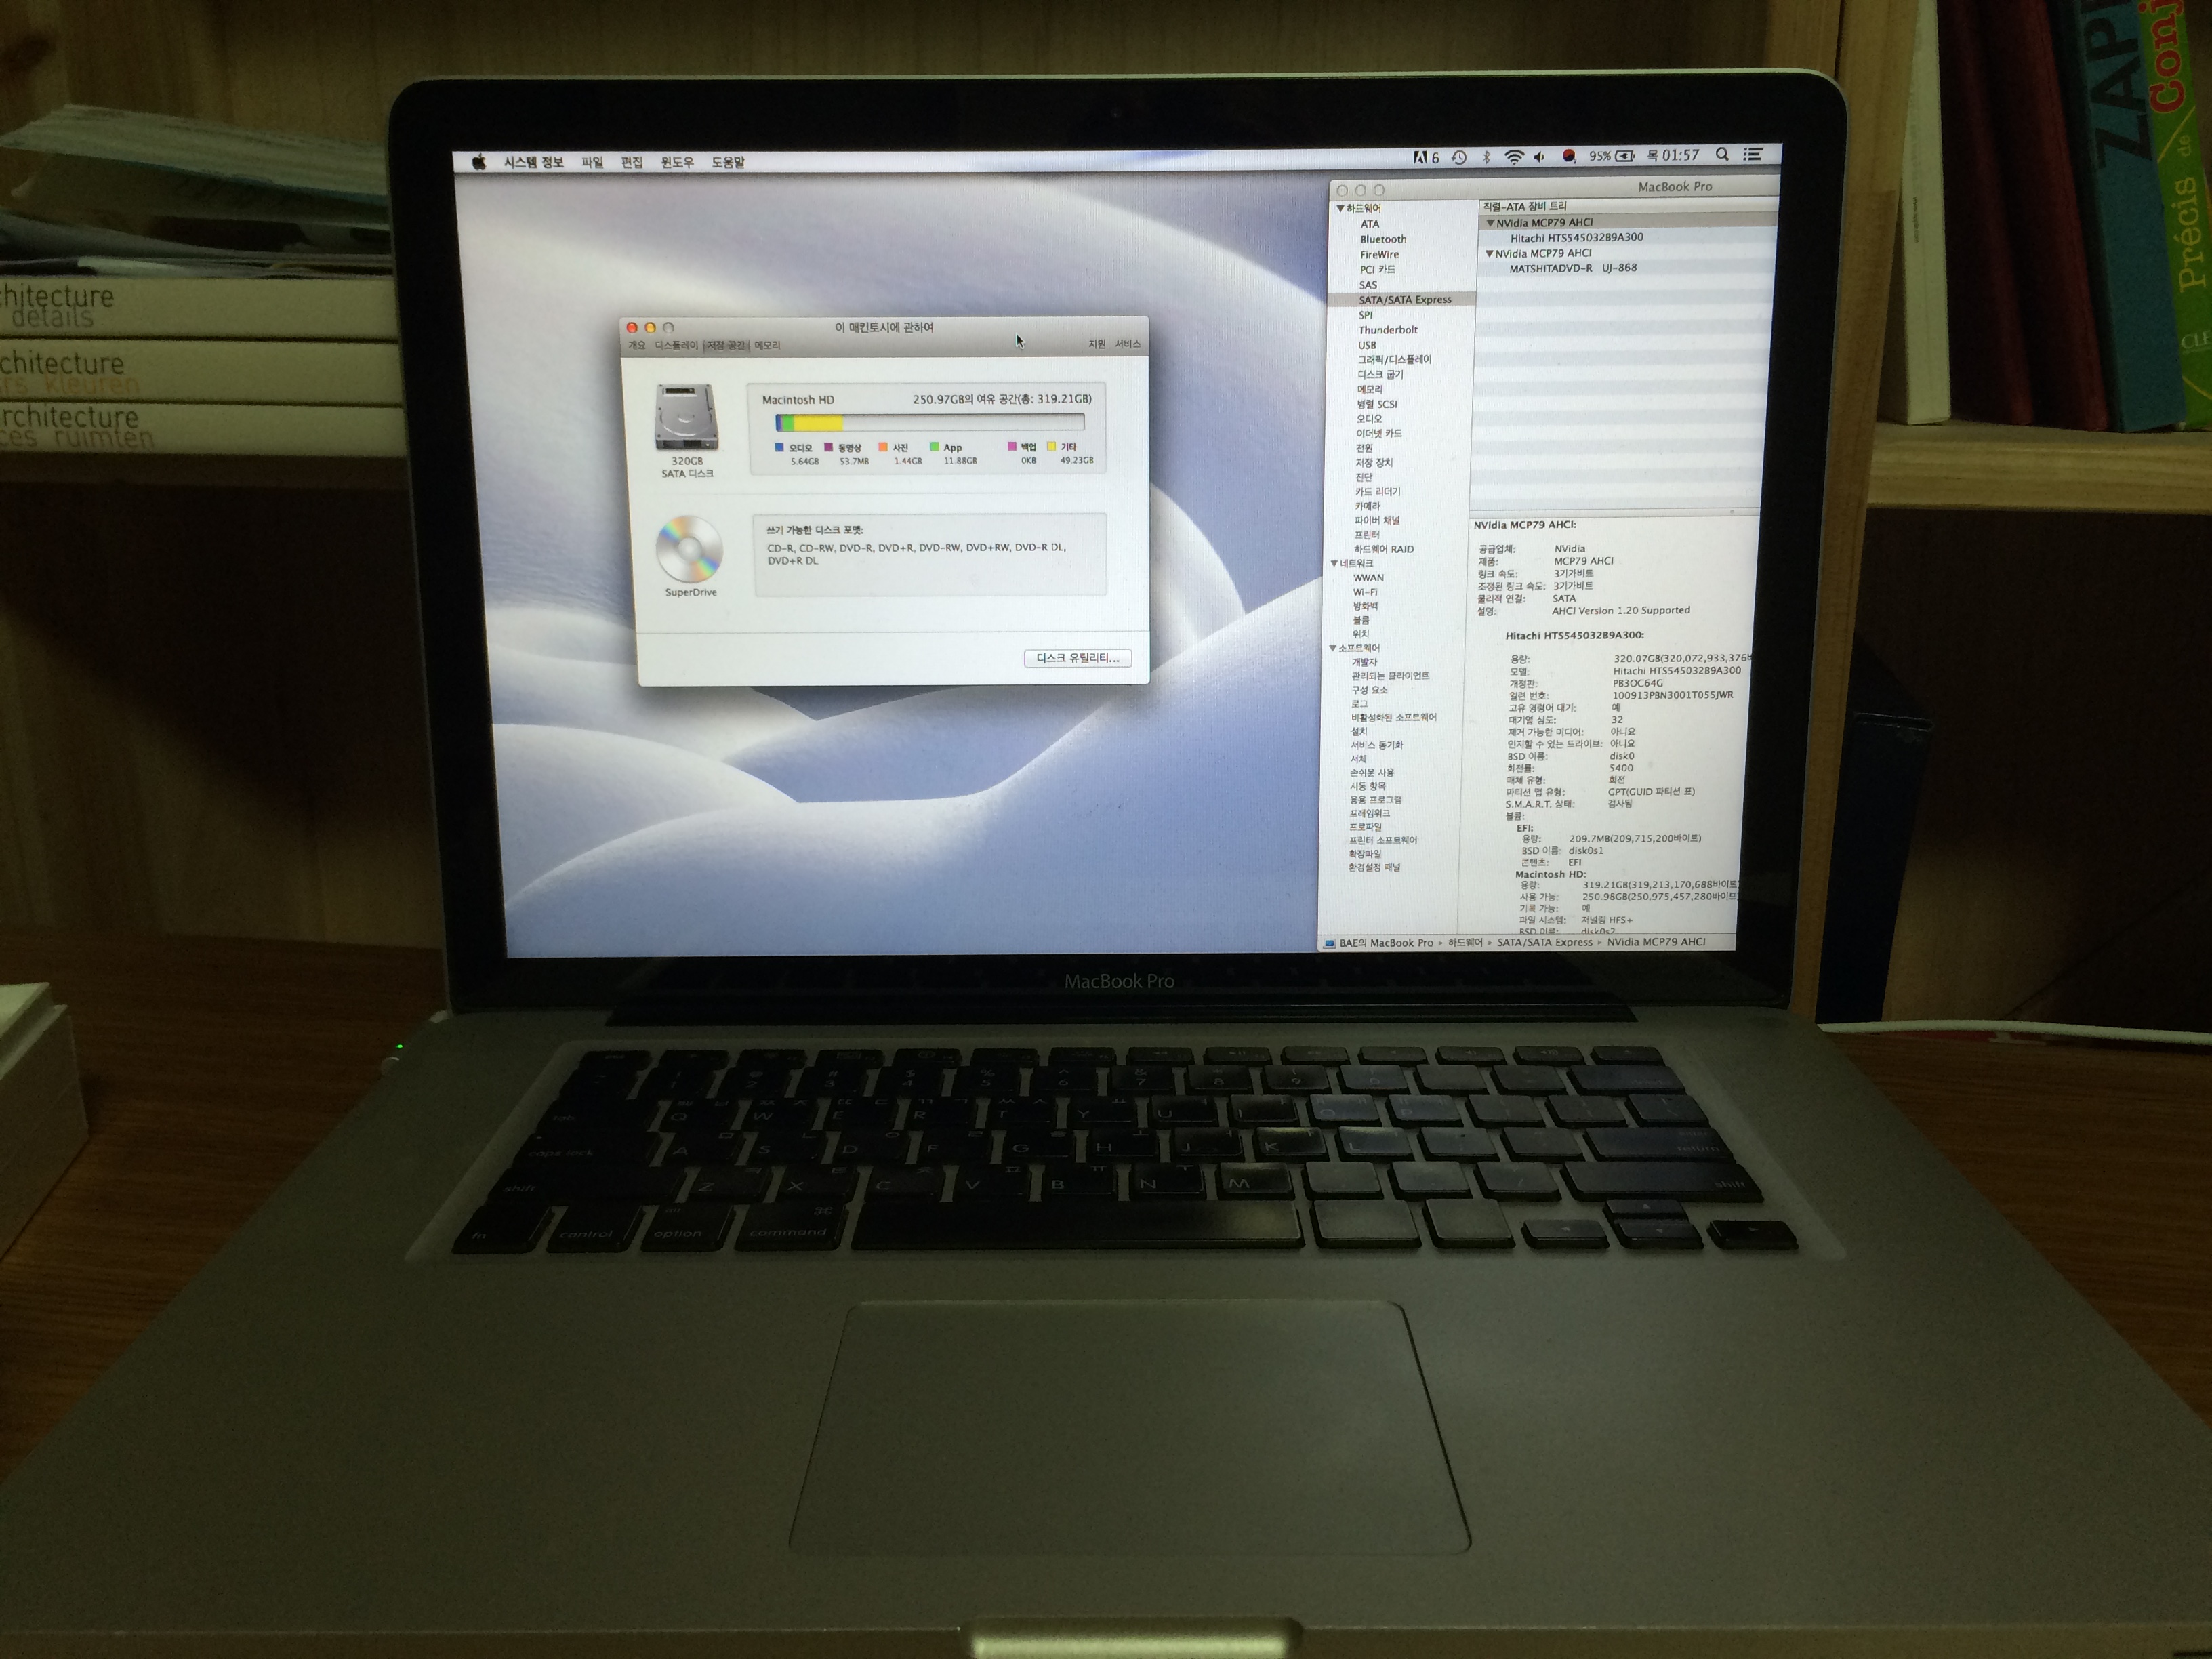Collapse the 소프트웨어 sidebar section
Image resolution: width=2212 pixels, height=1659 pixels.
pos(1333,648)
